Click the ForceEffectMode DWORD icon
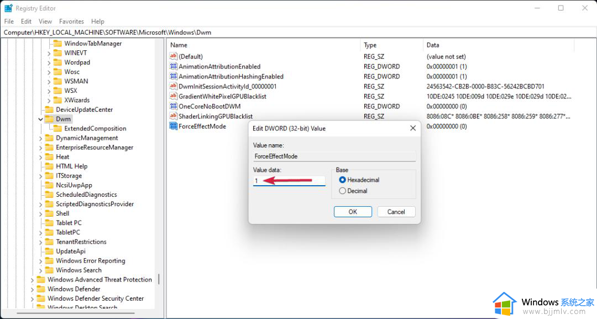597x319 pixels. click(173, 126)
